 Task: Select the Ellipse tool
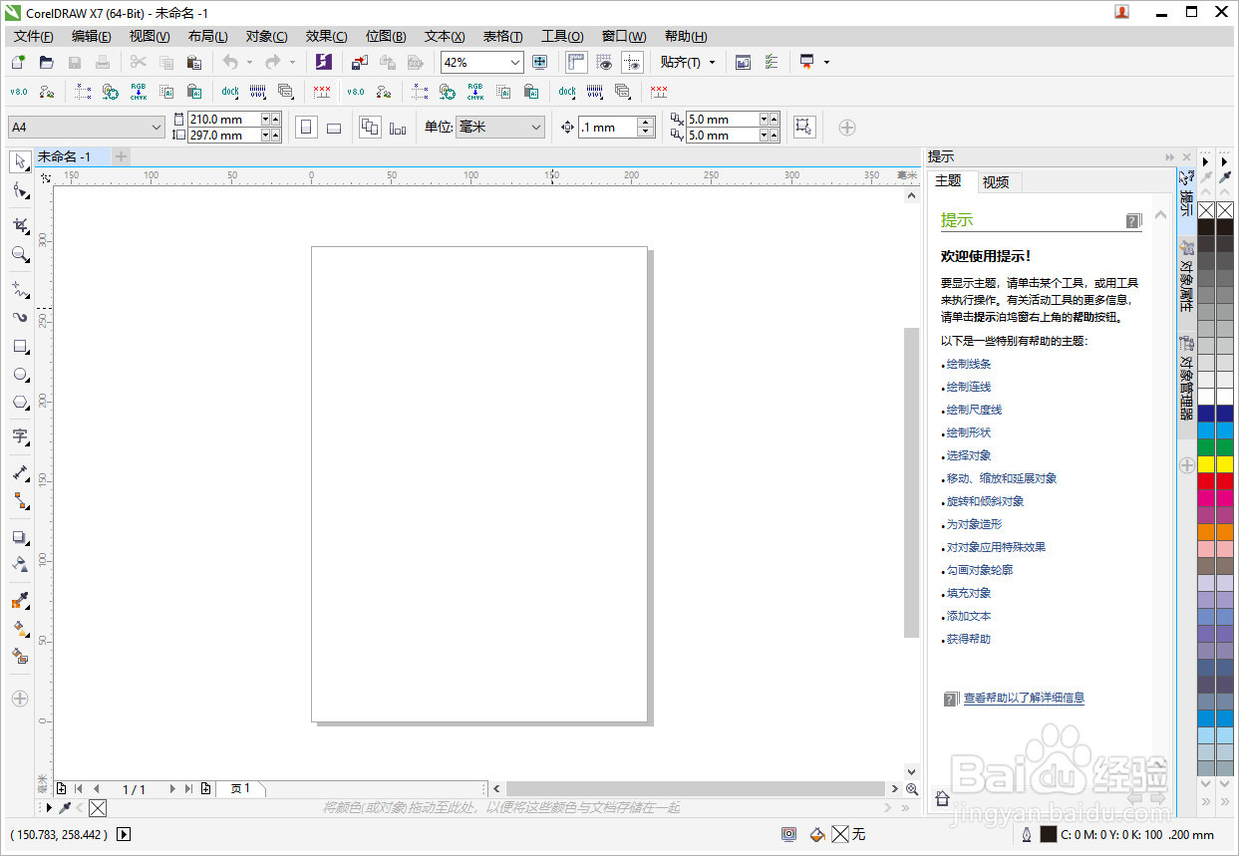(19, 375)
